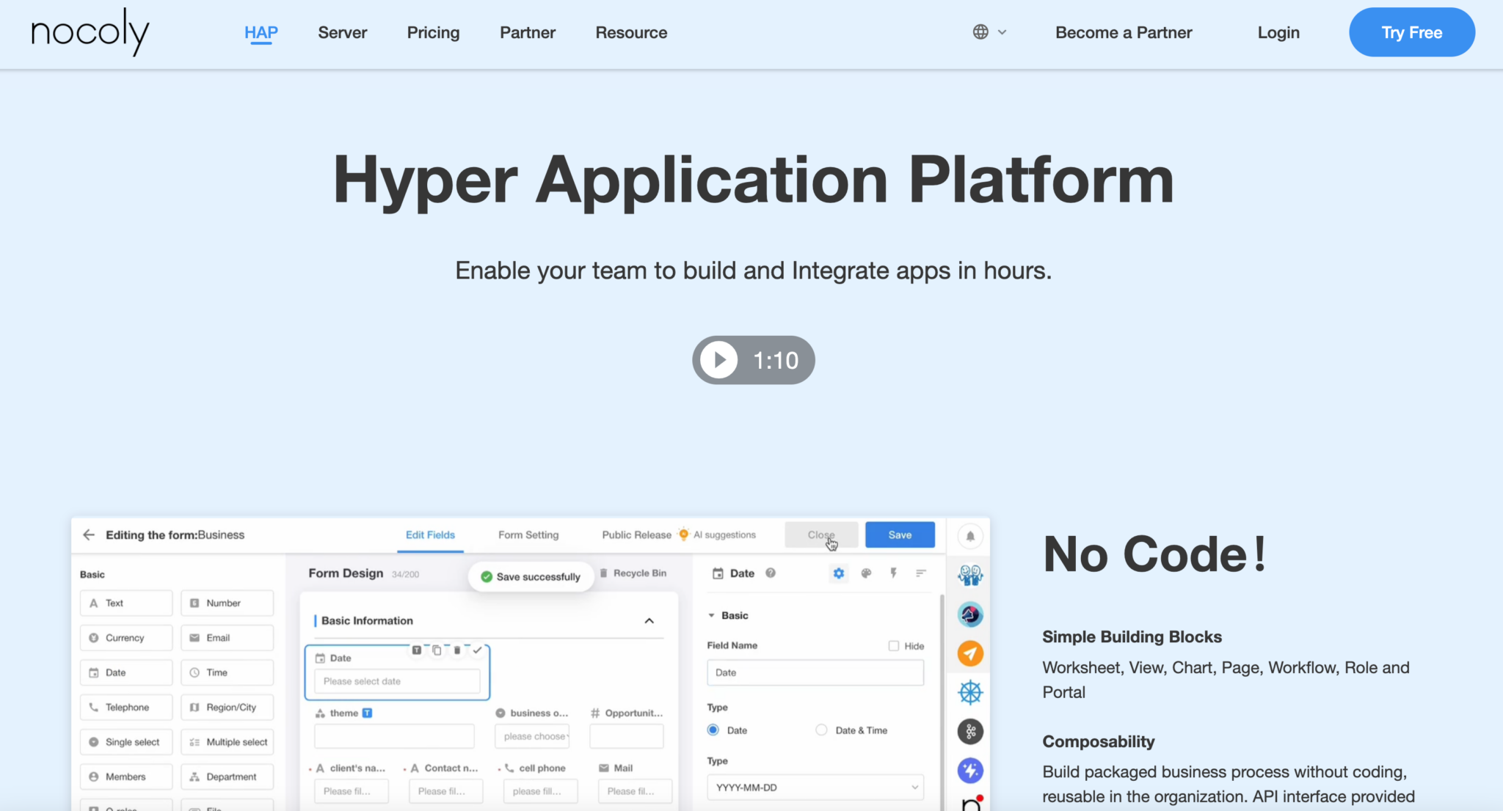Open the Pricing menu in the navbar
Image resolution: width=1503 pixels, height=811 pixels.
(433, 32)
